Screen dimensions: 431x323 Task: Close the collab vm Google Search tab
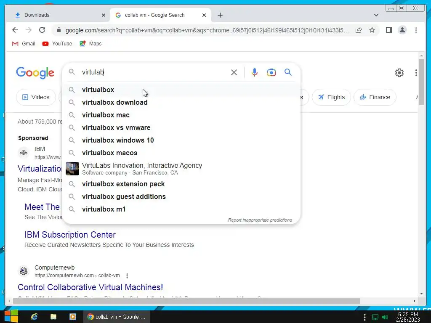204,15
